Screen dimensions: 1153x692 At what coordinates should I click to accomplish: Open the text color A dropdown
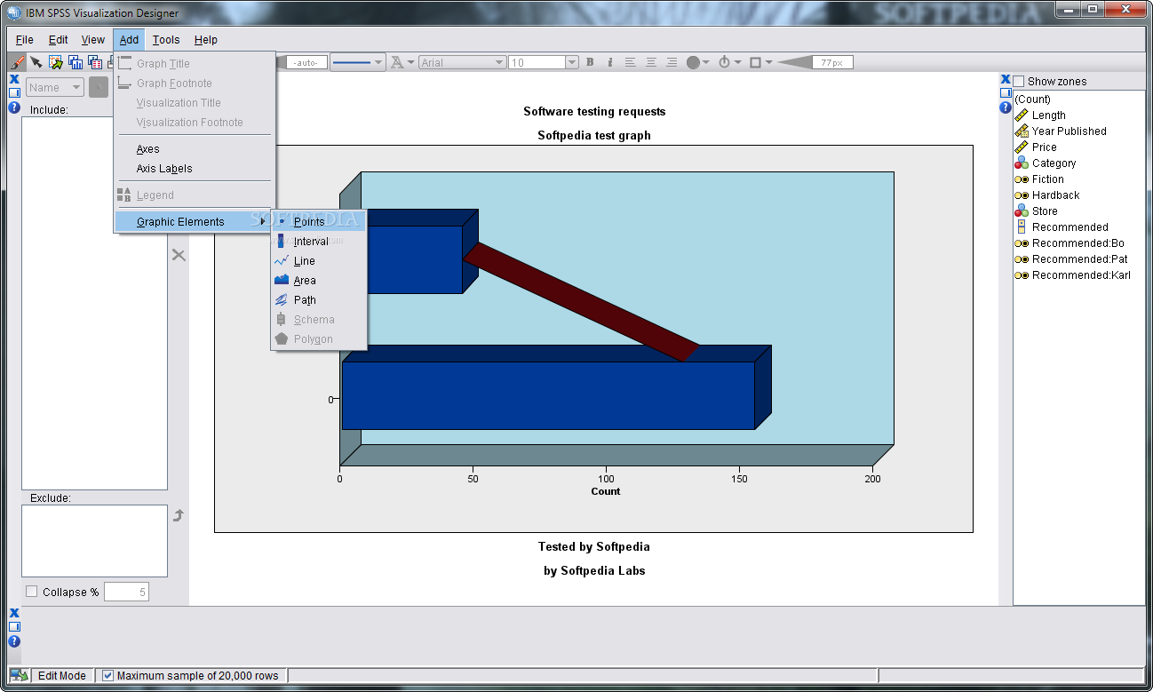pos(403,62)
